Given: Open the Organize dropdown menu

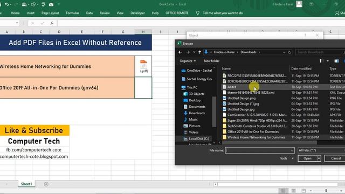Looking at the screenshot, I should [x=188, y=61].
